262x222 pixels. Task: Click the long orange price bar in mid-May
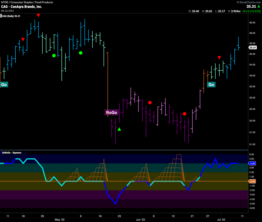pos(108,84)
